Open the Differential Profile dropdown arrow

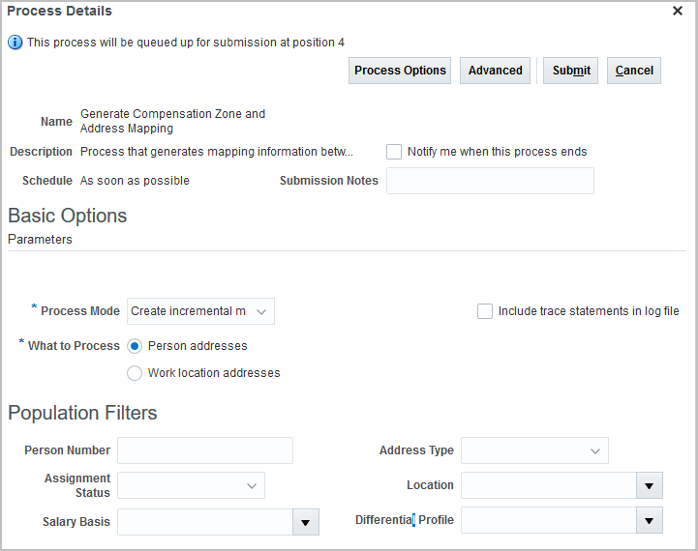point(650,522)
